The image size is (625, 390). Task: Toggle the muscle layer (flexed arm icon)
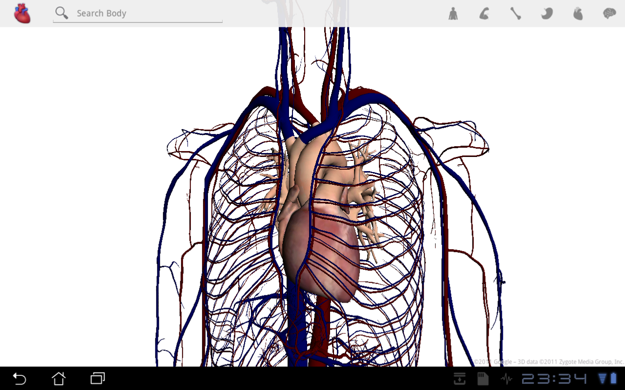point(484,14)
